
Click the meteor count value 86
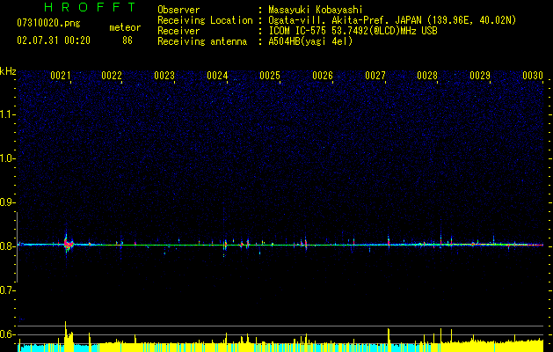[127, 40]
